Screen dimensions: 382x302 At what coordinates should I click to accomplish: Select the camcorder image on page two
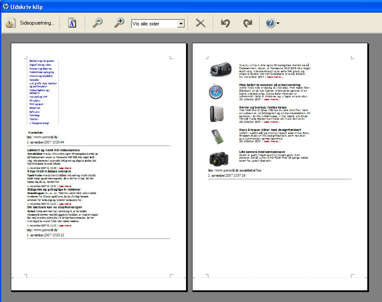(220, 69)
